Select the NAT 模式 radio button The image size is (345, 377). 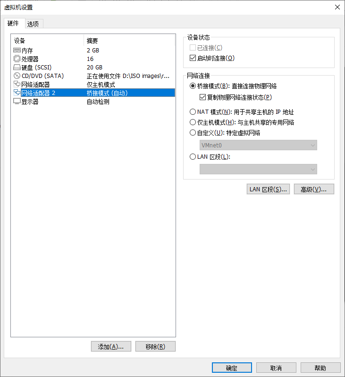tap(193, 112)
